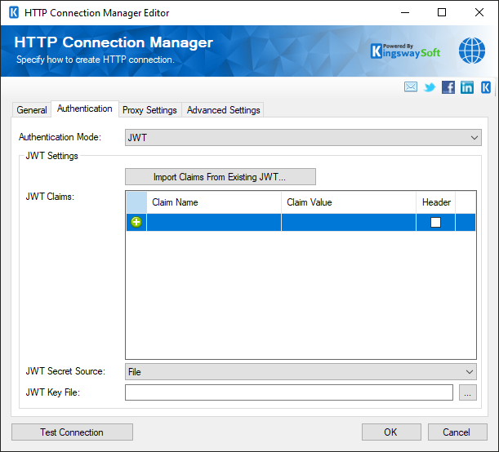
Task: Open the LinkedIn icon link
Action: pyautogui.click(x=467, y=87)
